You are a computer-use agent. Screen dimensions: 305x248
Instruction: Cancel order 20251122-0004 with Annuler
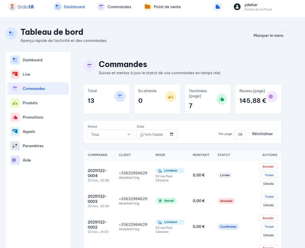(x=268, y=167)
